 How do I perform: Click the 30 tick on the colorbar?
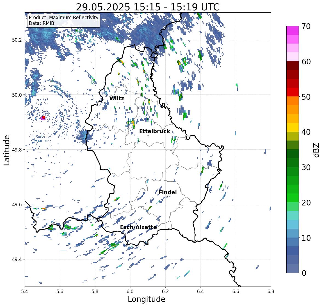point(306,167)
